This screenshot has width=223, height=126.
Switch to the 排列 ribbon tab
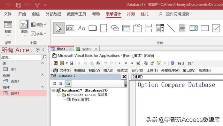[x=131, y=14]
